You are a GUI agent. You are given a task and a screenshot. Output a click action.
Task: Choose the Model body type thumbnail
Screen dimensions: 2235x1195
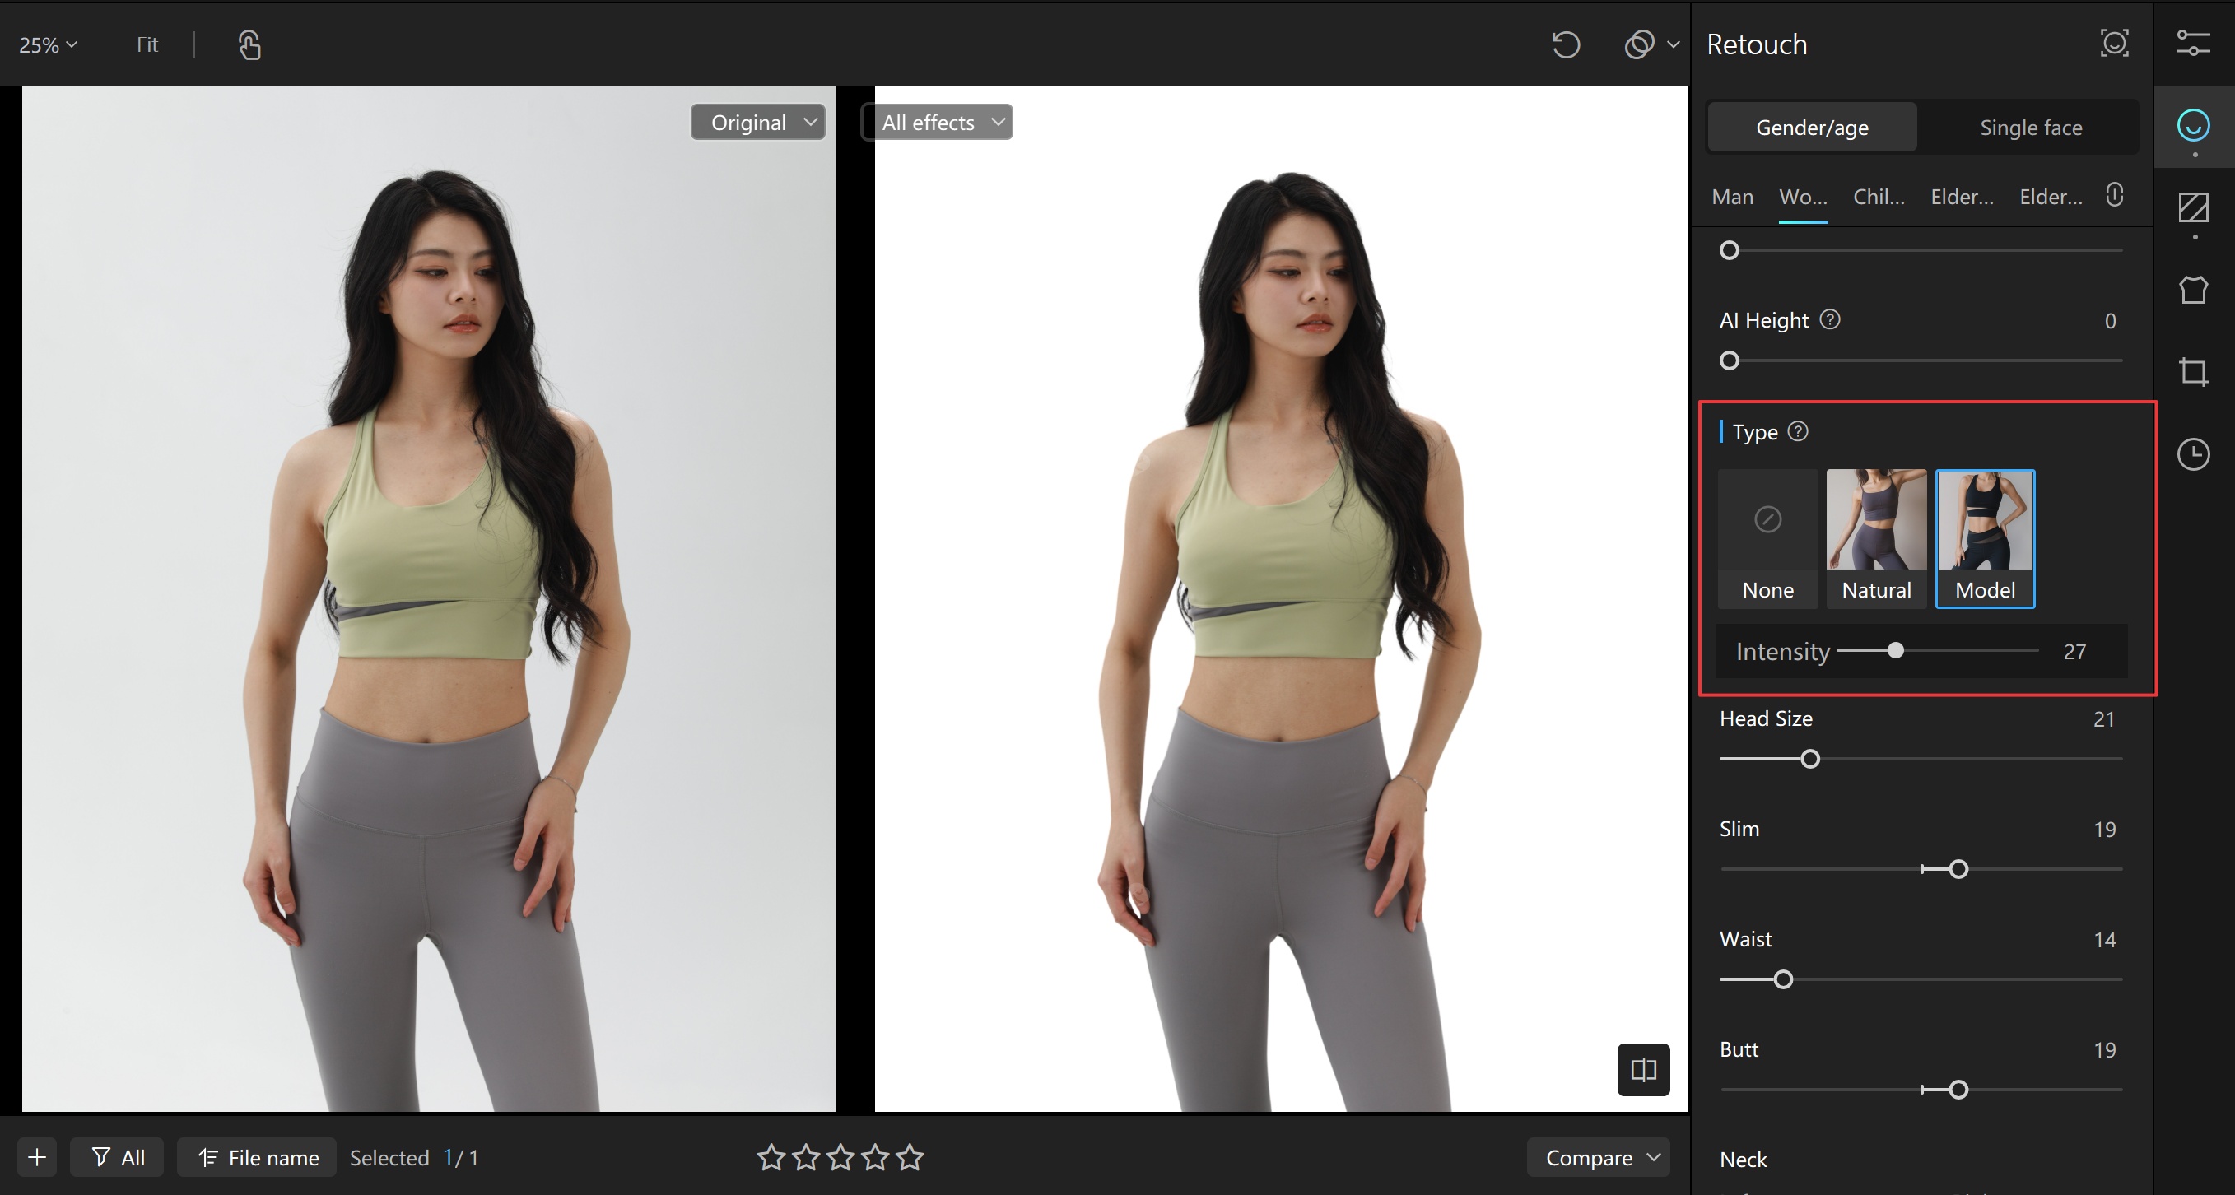point(1984,537)
